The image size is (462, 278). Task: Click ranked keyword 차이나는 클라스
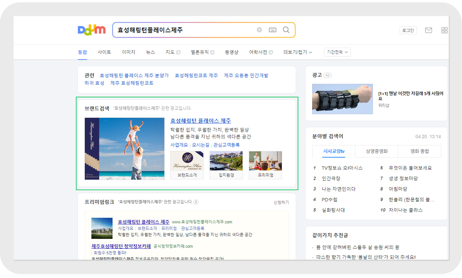pos(406,210)
